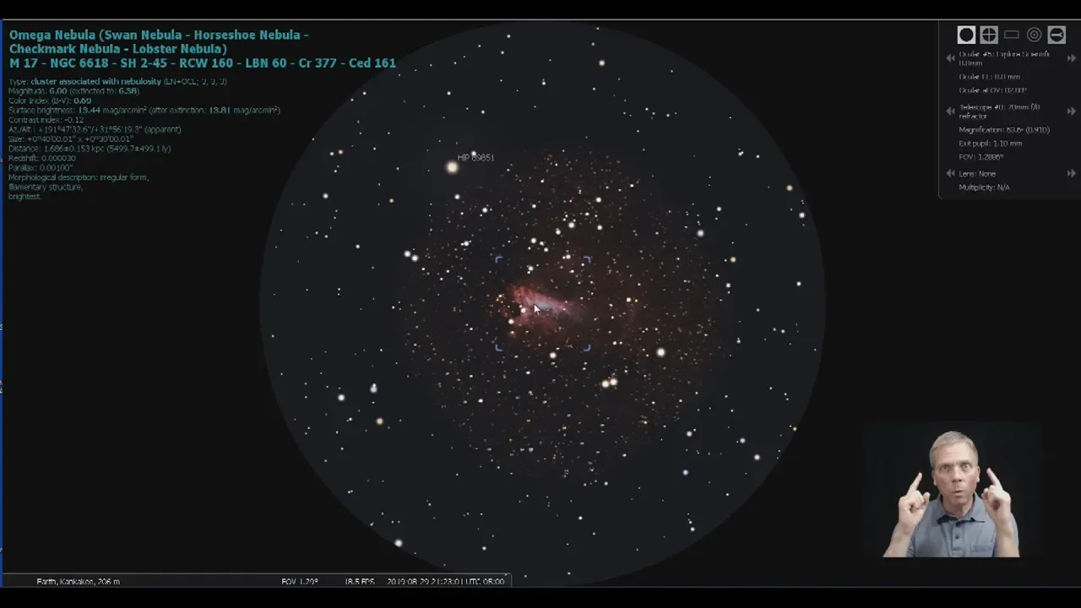Select the previous ocular with left arrows
1081x608 pixels.
[x=950, y=58]
